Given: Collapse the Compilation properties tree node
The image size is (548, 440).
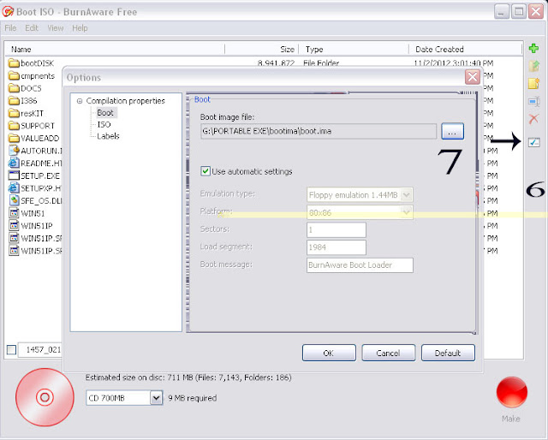Looking at the screenshot, I should 80,101.
